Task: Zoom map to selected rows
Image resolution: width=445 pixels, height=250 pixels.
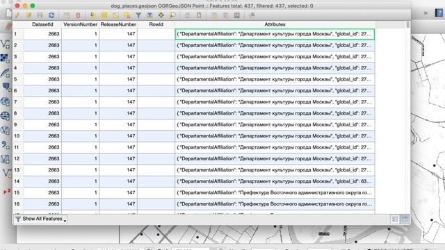Action: [x=172, y=15]
